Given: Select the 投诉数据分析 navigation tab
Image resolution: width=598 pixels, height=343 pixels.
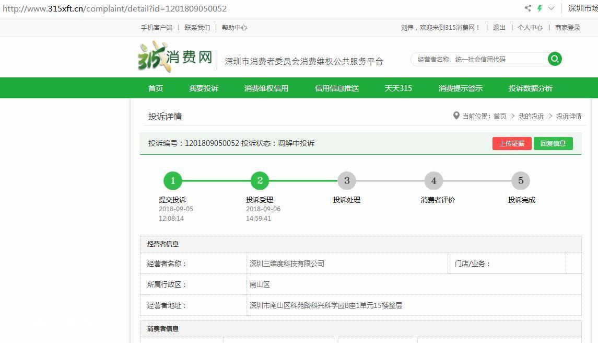Looking at the screenshot, I should (x=531, y=88).
